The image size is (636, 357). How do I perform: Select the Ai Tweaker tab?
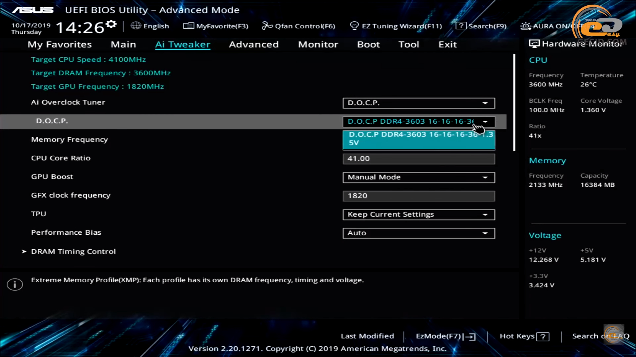183,44
